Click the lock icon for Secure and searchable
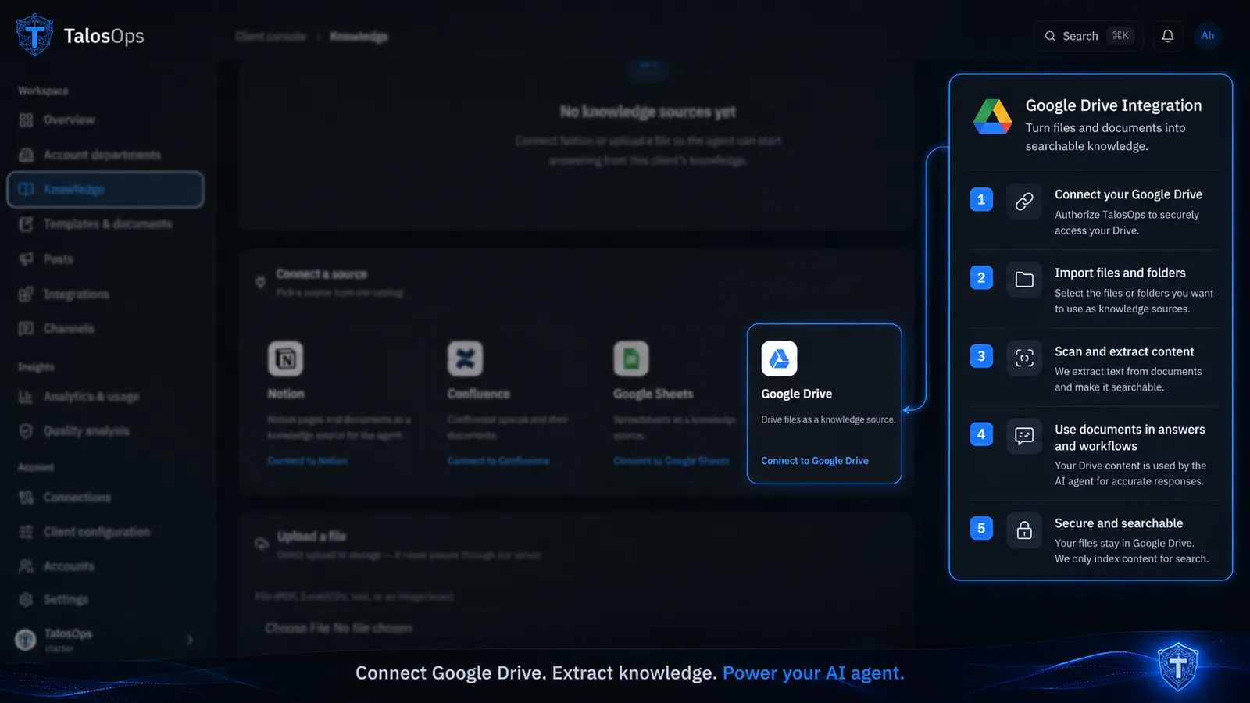This screenshot has width=1250, height=703. point(1024,530)
